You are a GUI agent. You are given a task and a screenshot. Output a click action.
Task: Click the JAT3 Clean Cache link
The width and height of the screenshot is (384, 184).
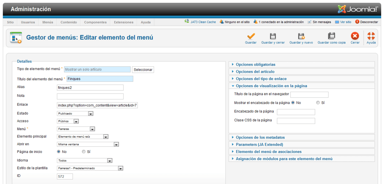[x=203, y=22]
